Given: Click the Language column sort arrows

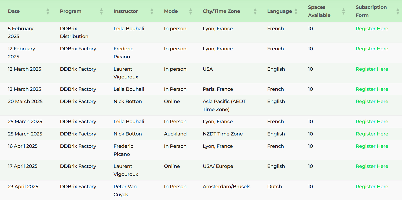Looking at the screenshot, I should (296, 11).
